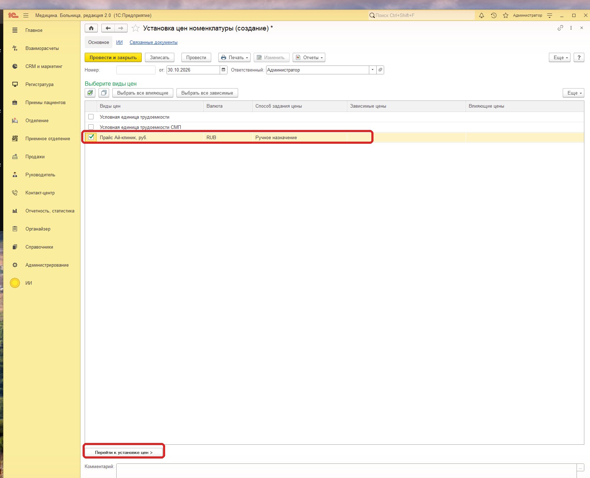Viewport: 590px width, 478px height.
Task: Open the Администратор responsible record icon
Action: coord(380,70)
